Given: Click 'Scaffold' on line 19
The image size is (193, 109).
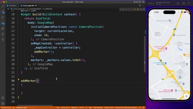Looking at the screenshot, I should click(x=42, y=18).
